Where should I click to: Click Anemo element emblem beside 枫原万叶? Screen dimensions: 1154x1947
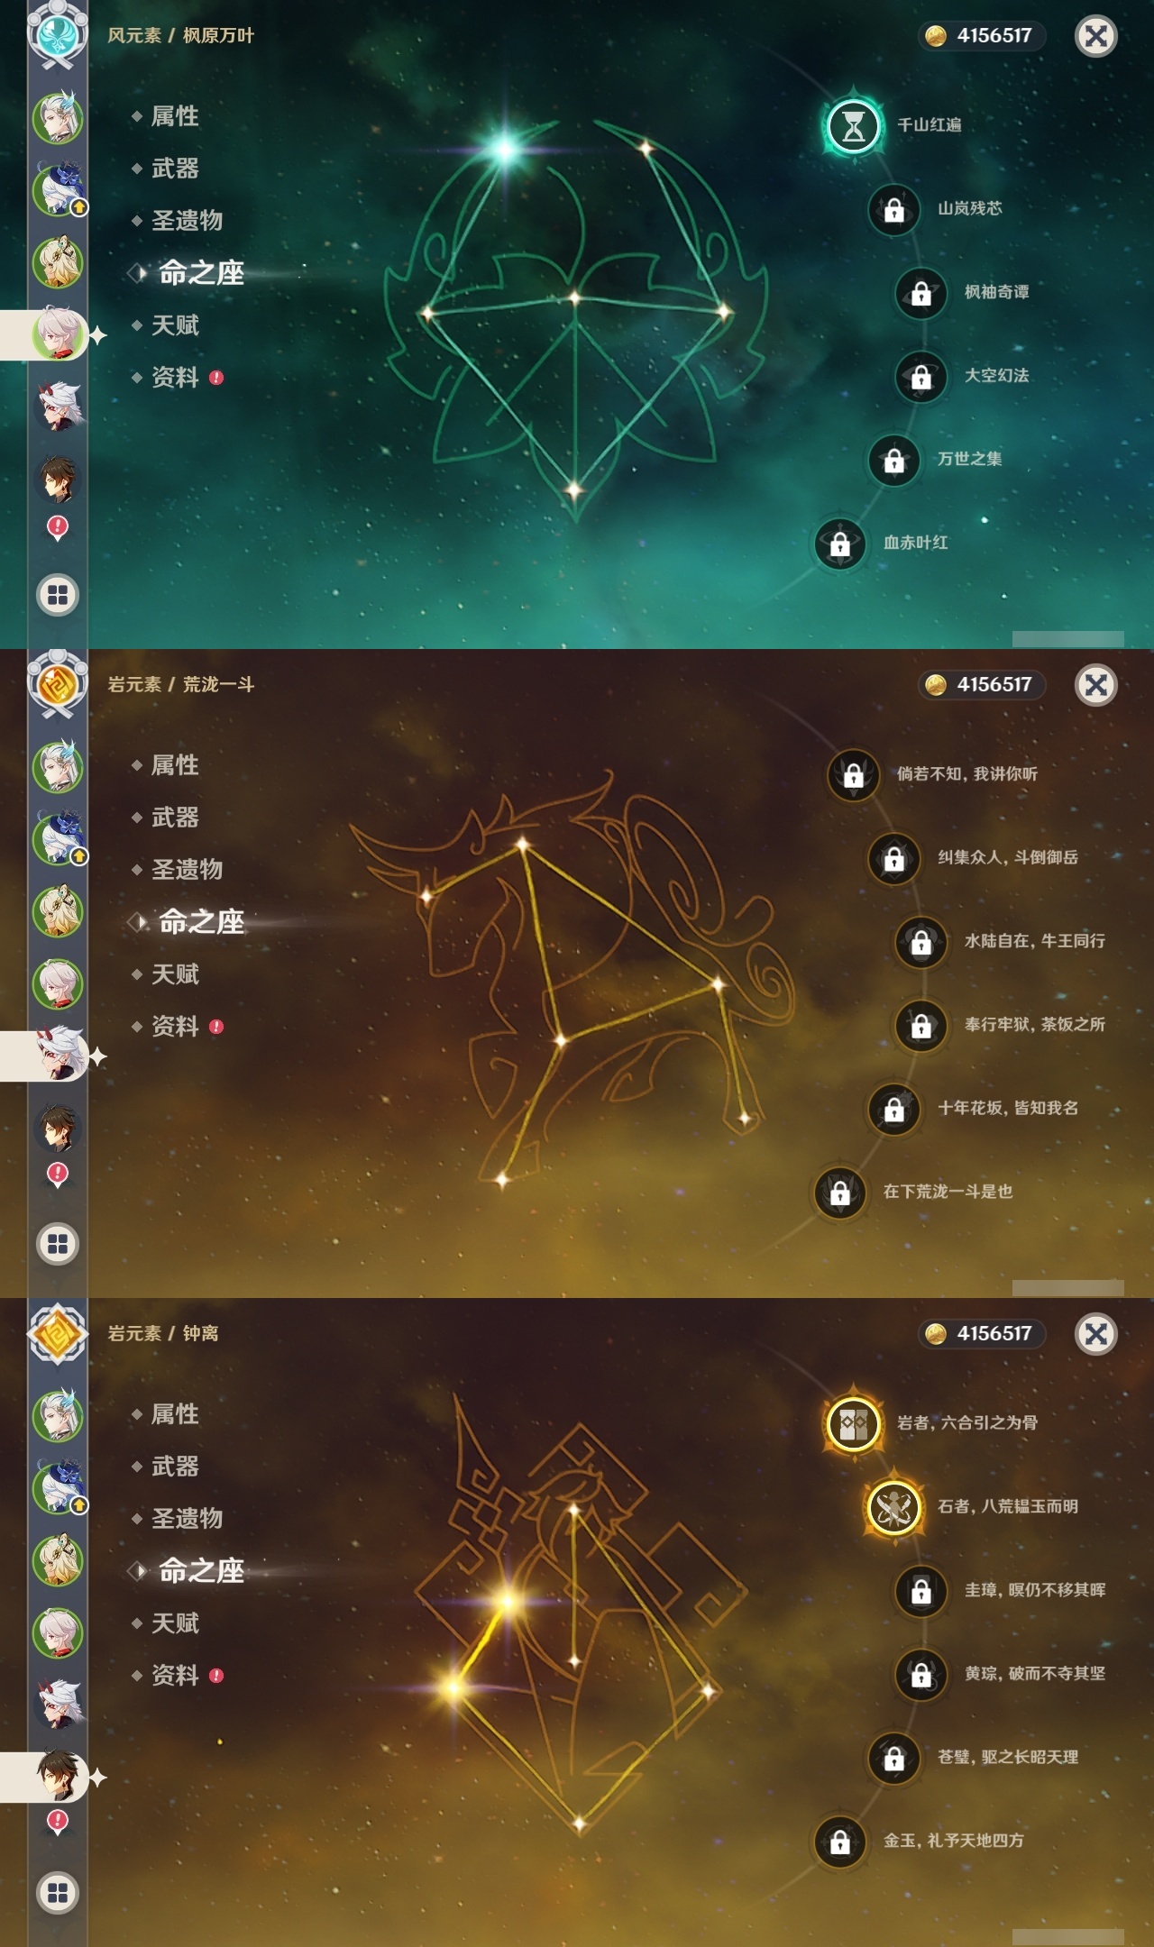pos(58,34)
